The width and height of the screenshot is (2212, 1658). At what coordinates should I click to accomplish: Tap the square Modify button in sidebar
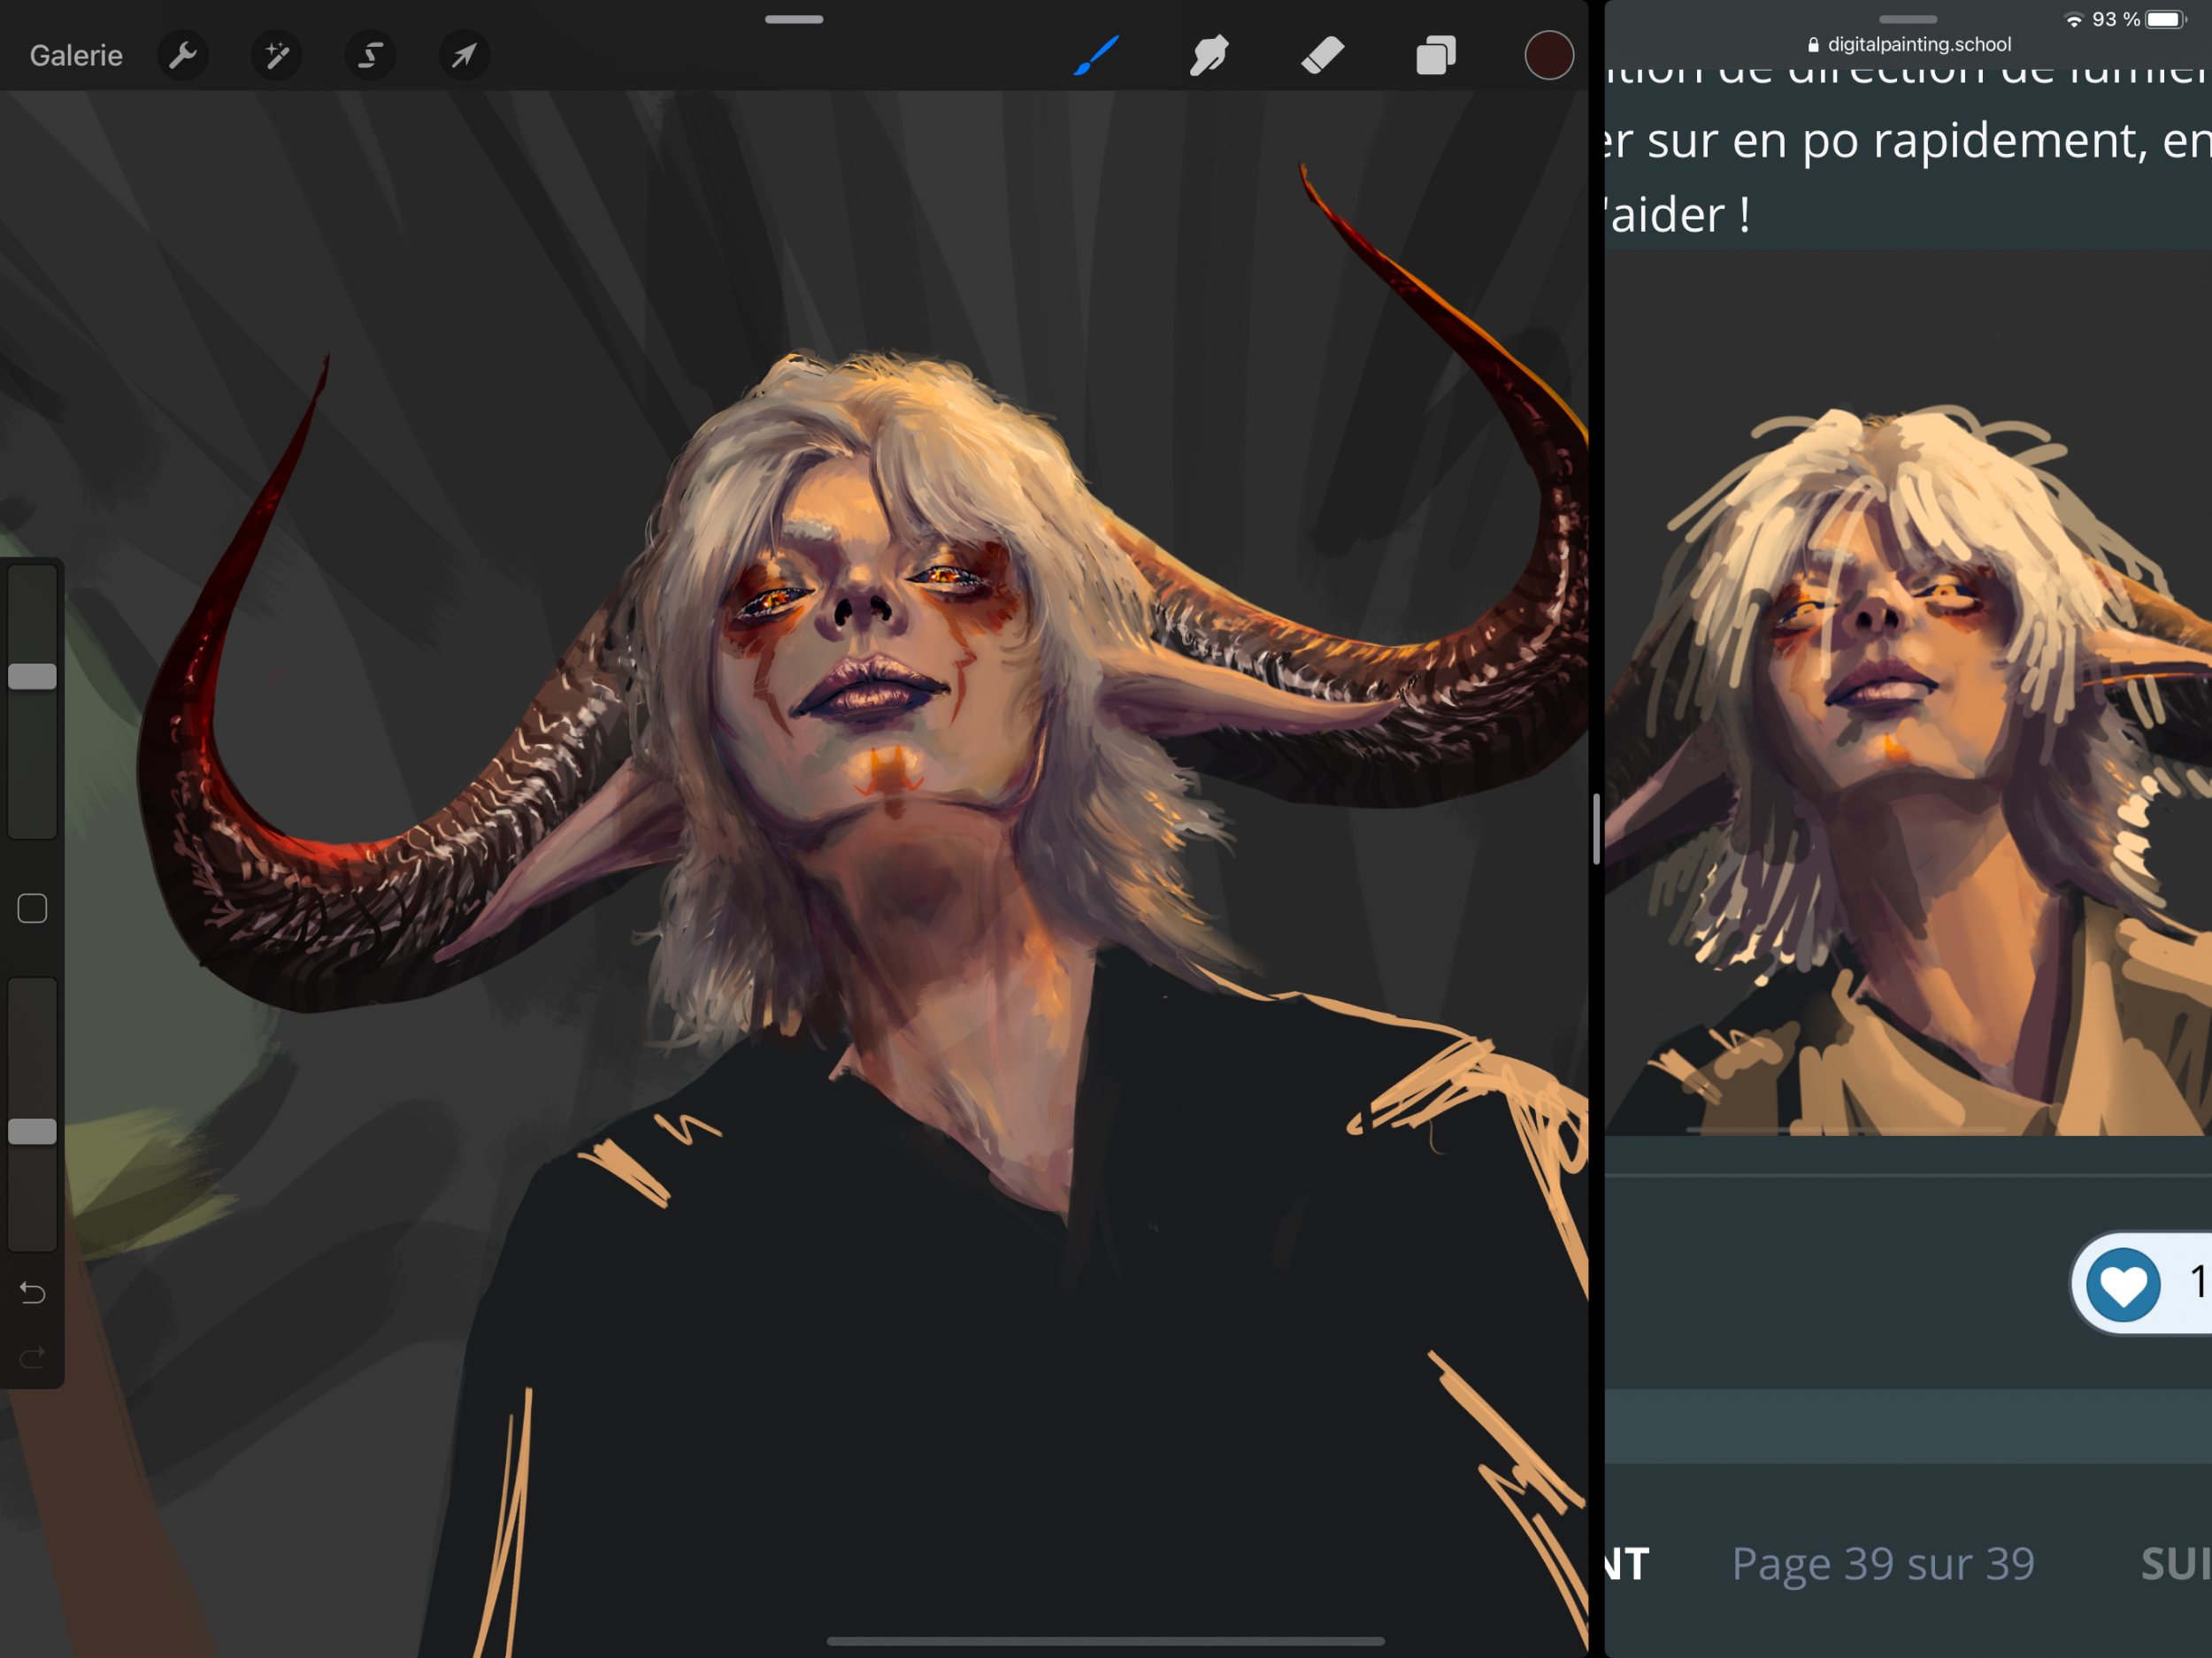click(32, 908)
